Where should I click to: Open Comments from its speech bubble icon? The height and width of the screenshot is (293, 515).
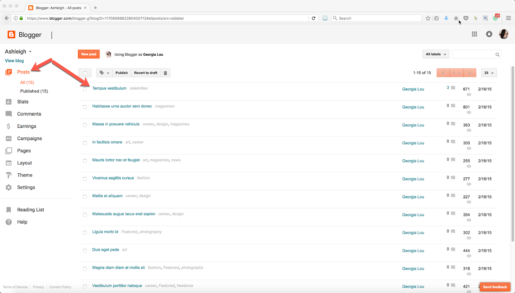[x=9, y=114]
